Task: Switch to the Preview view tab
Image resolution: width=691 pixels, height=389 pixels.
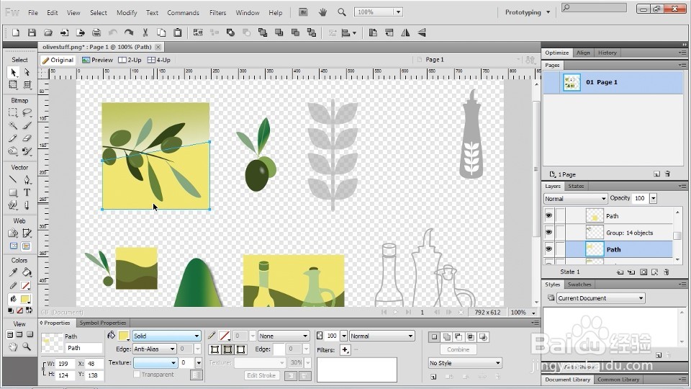Action: coord(97,60)
